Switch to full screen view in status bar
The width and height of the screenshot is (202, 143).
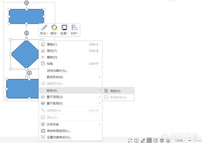[x=130, y=140]
